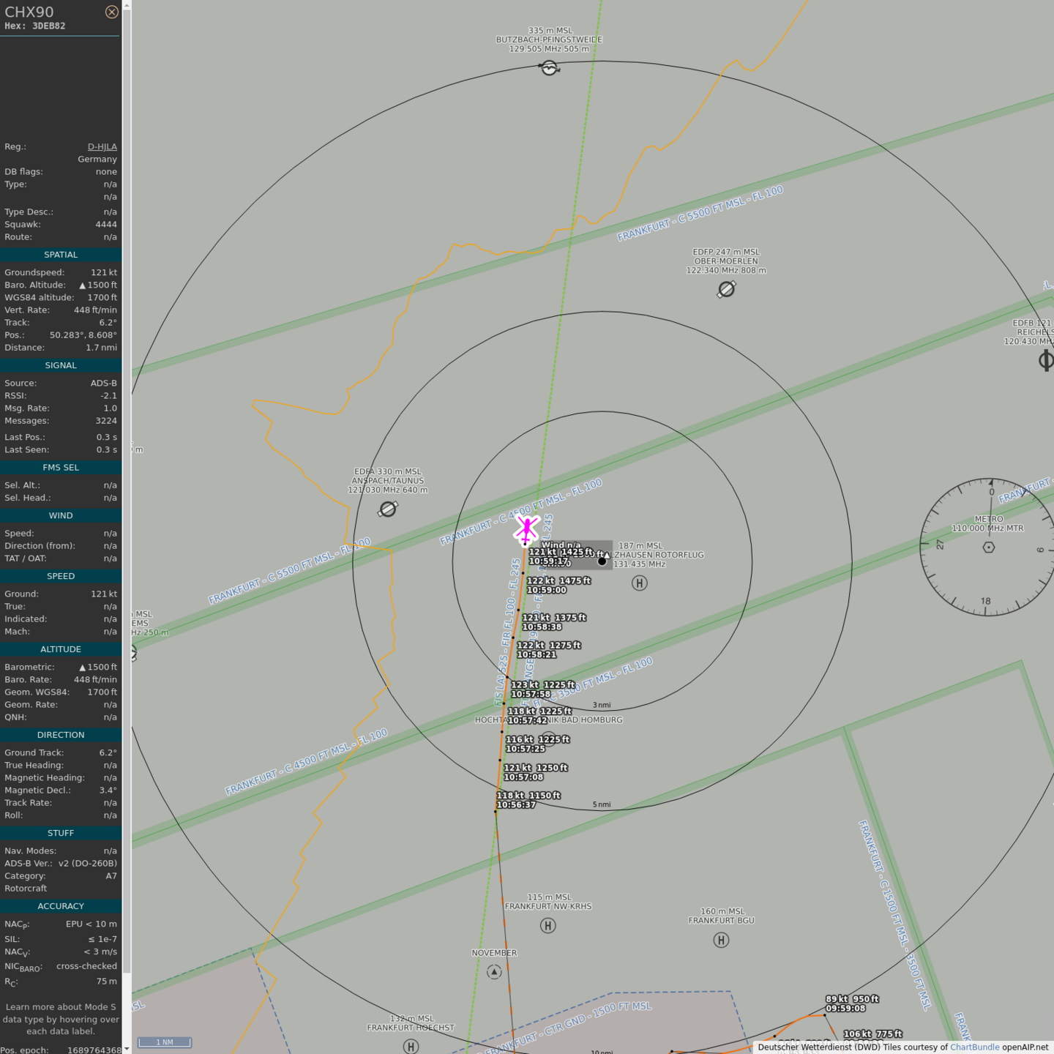Click the heliport H below the 131.435 MHz label

click(x=640, y=583)
